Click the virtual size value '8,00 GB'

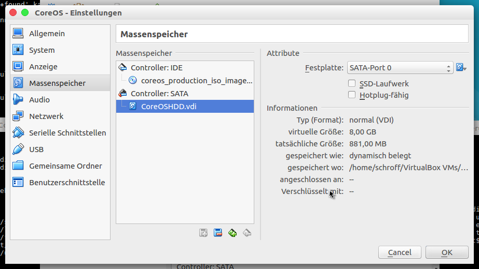(x=363, y=132)
